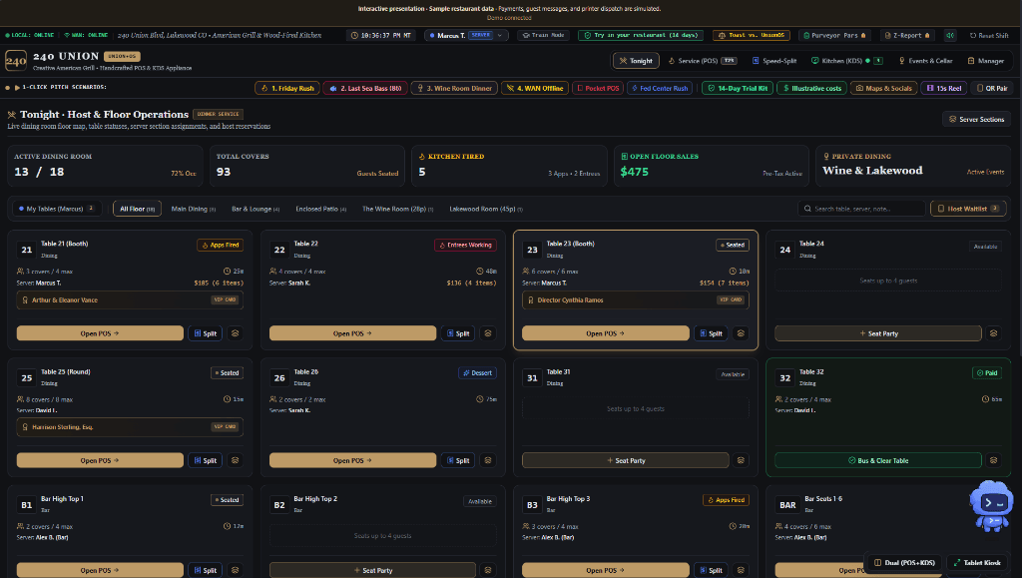Split the check for Table 22
1022x578 pixels.
pyautogui.click(x=457, y=333)
